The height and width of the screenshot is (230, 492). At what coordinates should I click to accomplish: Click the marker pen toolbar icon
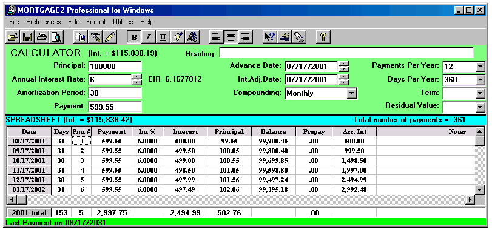coord(95,38)
